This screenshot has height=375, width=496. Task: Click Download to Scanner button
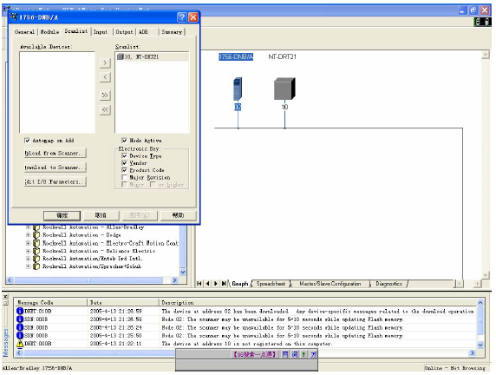coord(55,168)
